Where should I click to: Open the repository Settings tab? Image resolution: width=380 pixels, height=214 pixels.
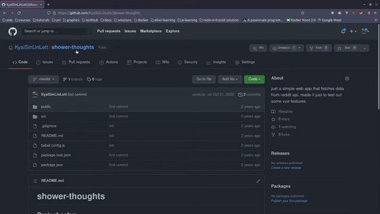point(245,62)
